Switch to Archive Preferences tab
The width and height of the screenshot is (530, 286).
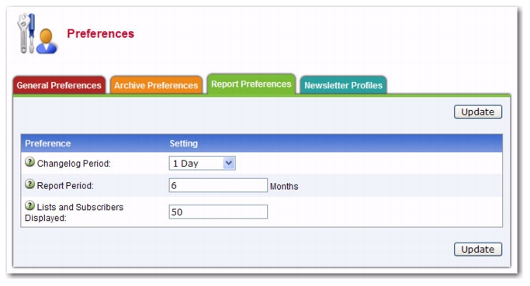156,85
